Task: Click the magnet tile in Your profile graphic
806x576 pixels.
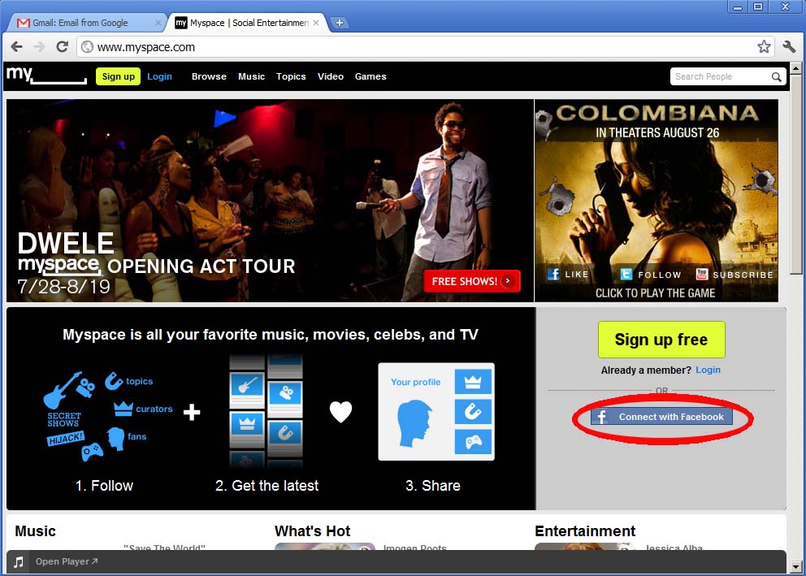Action: pos(473,412)
